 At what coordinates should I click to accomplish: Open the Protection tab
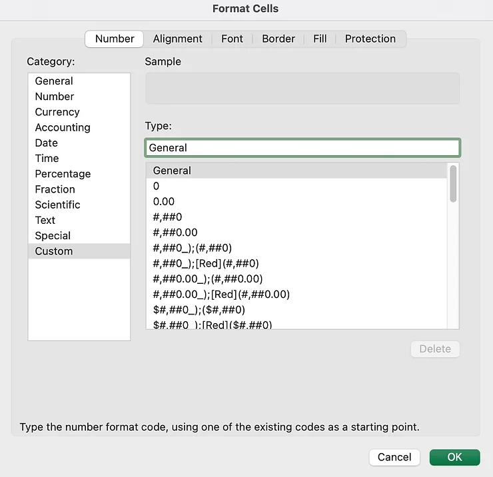(x=370, y=39)
